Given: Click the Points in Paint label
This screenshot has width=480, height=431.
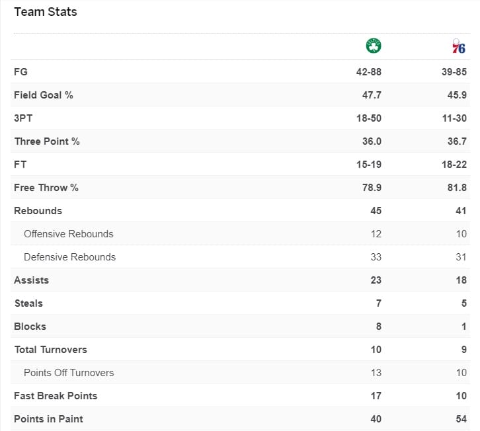Looking at the screenshot, I should point(48,418).
